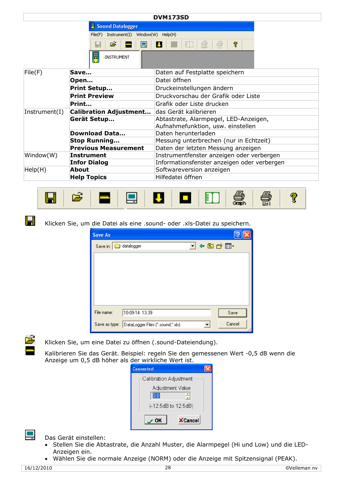Screen dimensions: 342x485
Task: Open the File(F) menu
Action: pos(96,34)
